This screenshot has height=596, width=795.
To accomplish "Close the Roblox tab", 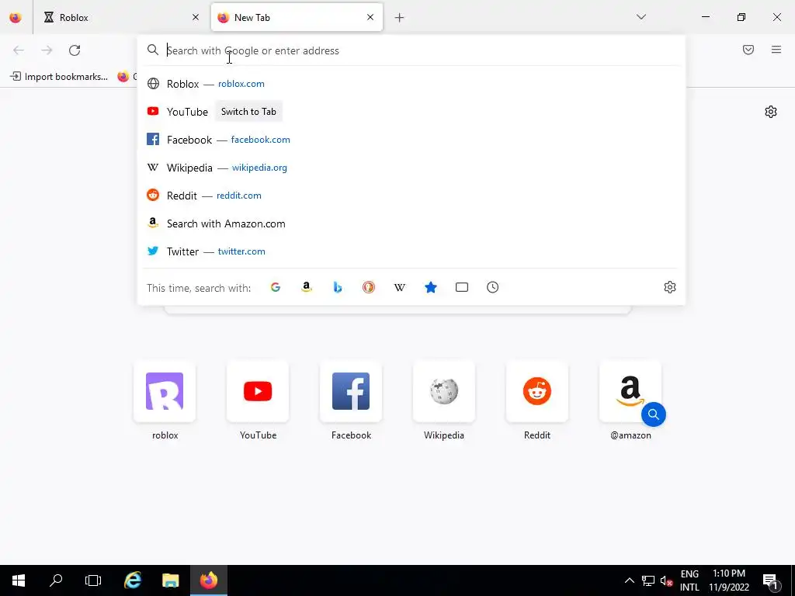I will click(196, 18).
